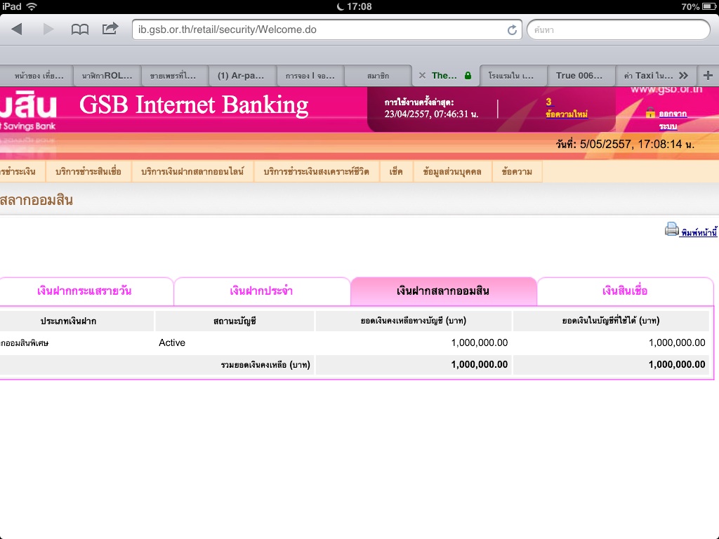Go back with Safari back arrow

pyautogui.click(x=17, y=29)
